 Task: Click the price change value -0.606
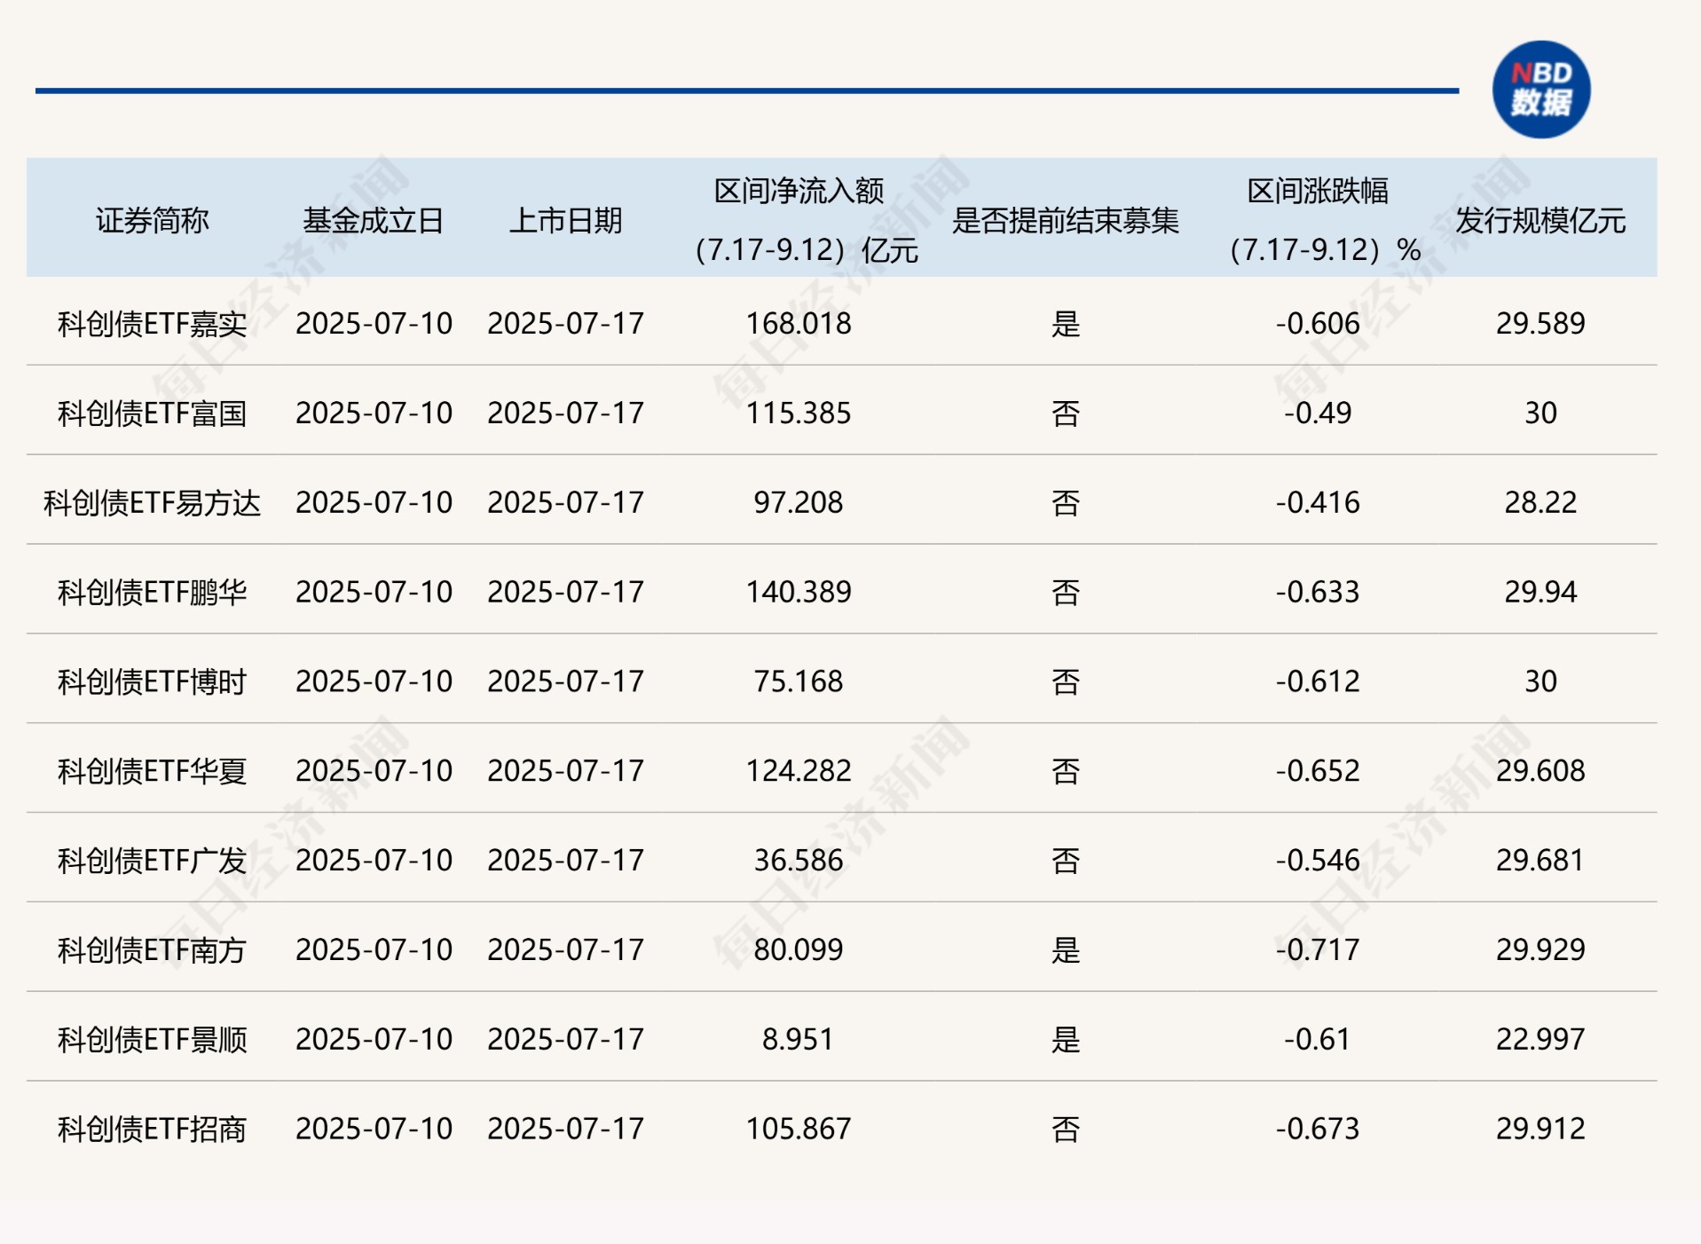pos(1317,324)
